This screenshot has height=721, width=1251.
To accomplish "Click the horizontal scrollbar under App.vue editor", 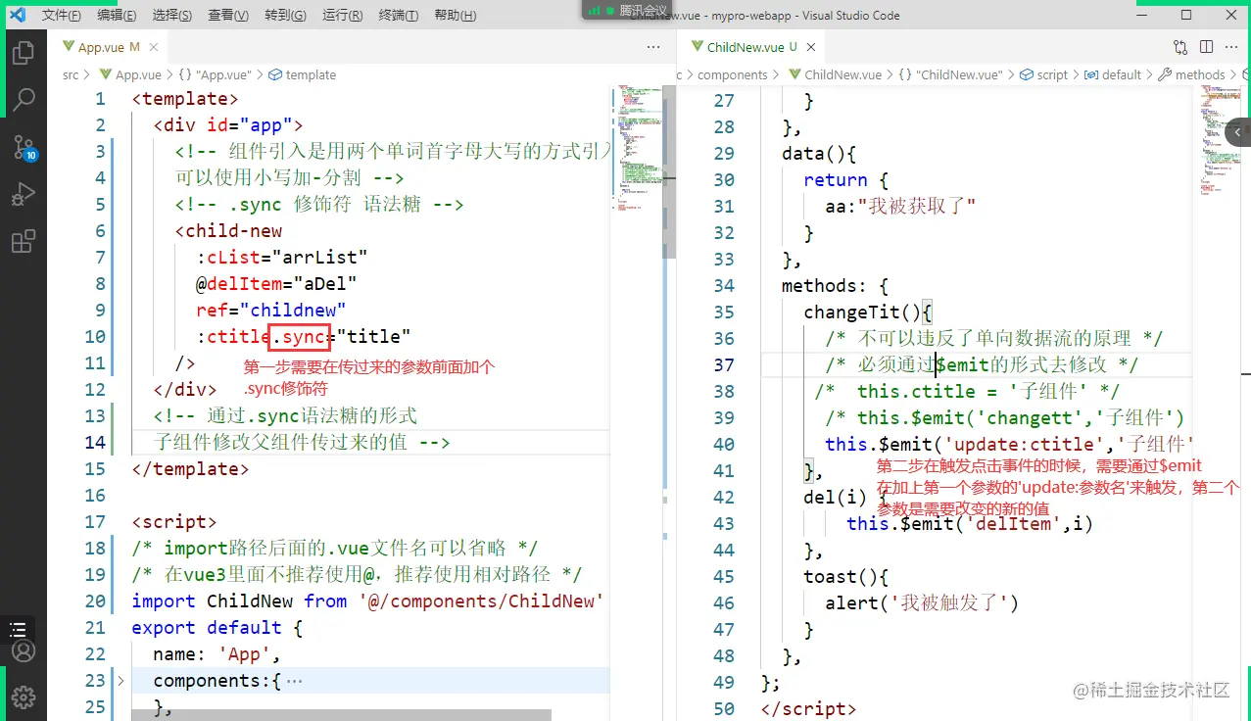I will point(341,715).
